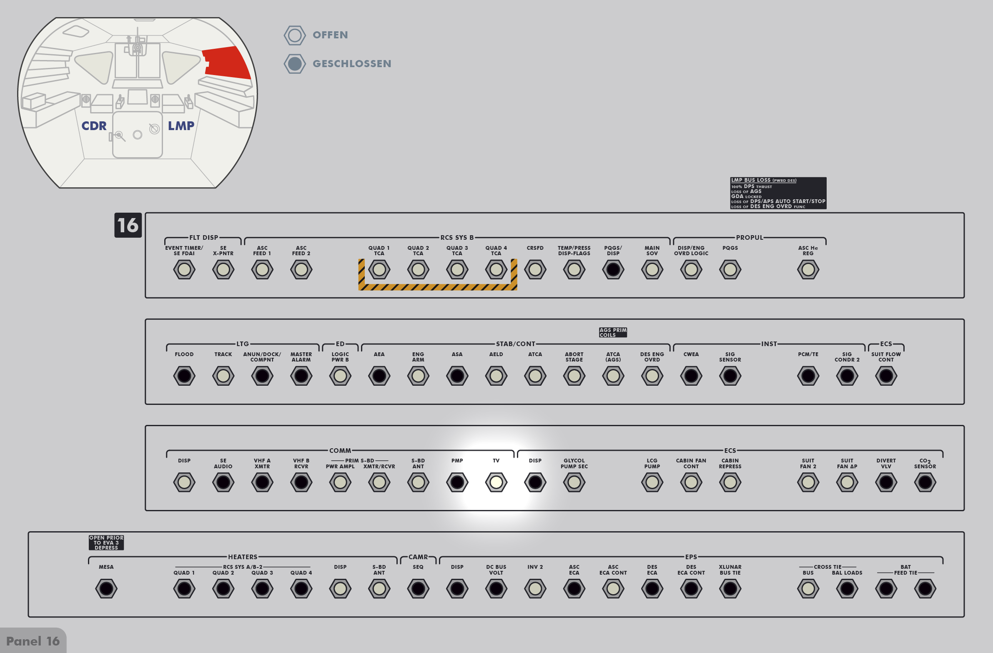Screen dimensions: 993x653
Task: Click the MESA heater circuit breaker
Action: click(106, 589)
